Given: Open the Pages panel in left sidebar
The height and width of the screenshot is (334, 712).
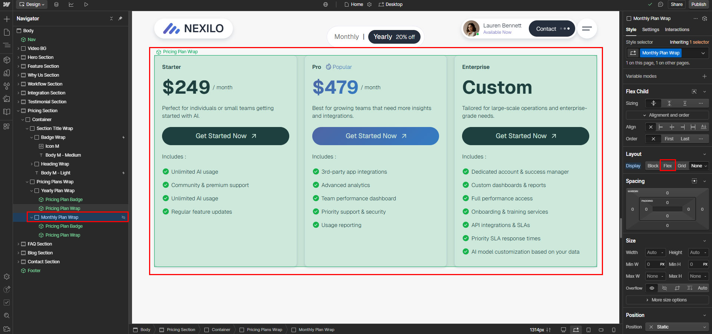Looking at the screenshot, I should coord(7,32).
